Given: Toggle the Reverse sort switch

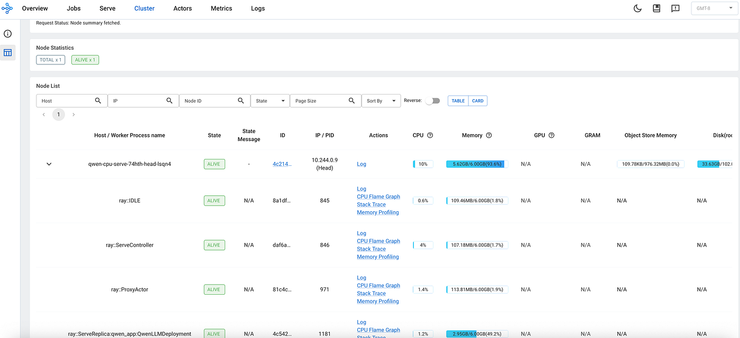Looking at the screenshot, I should (x=432, y=101).
